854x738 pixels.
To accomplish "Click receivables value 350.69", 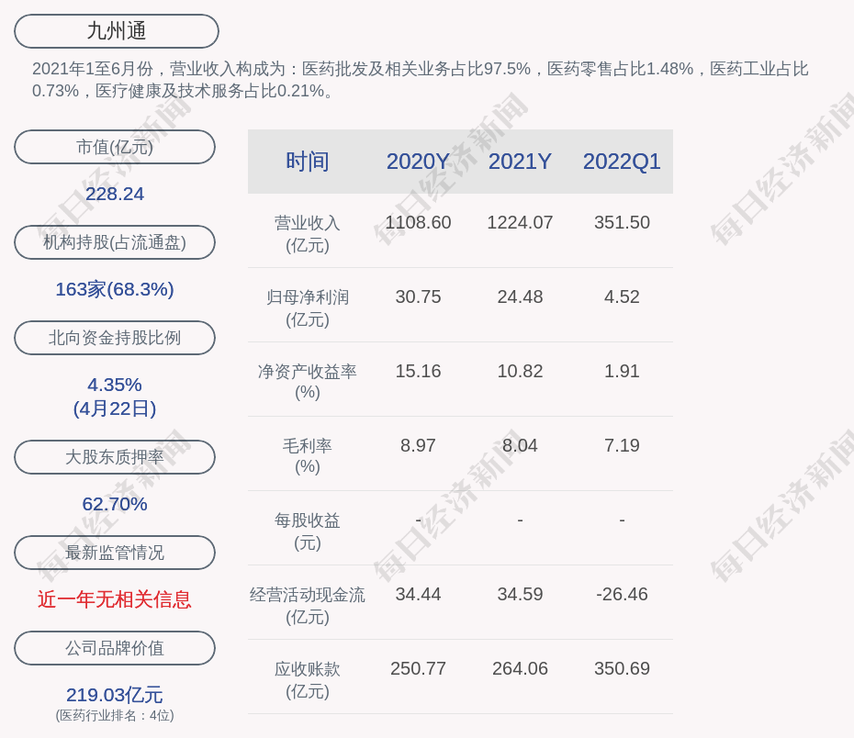I will (622, 668).
